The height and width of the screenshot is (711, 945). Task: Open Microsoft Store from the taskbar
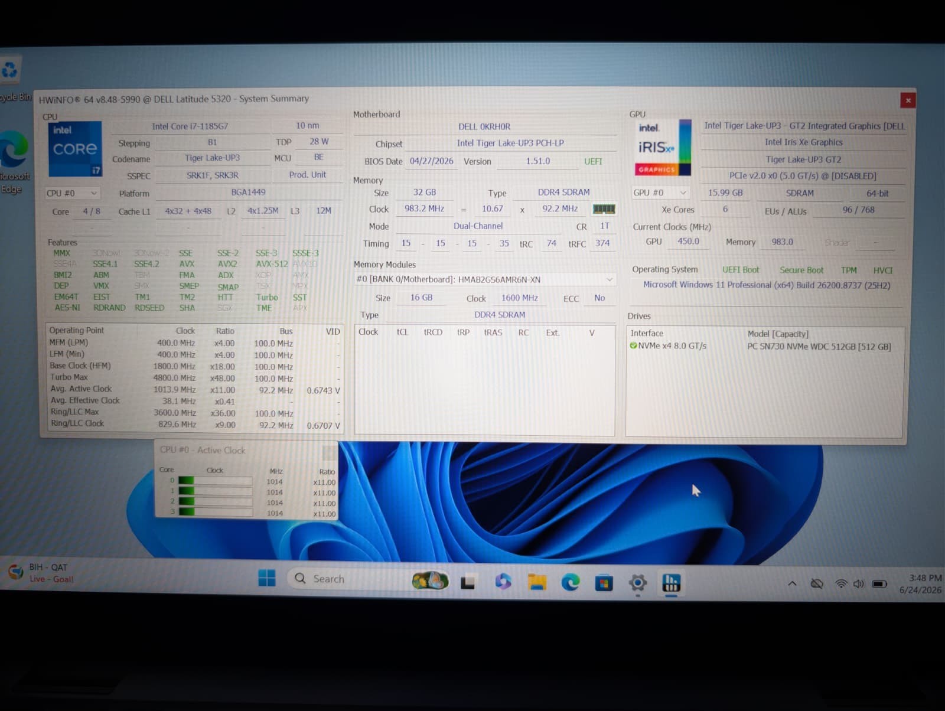tap(604, 583)
